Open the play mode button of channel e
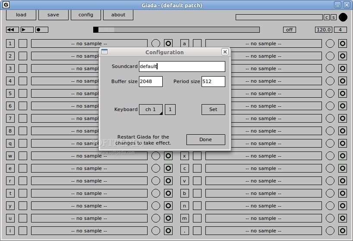Image resolution: width=353 pixels, height=241 pixels. (168, 168)
